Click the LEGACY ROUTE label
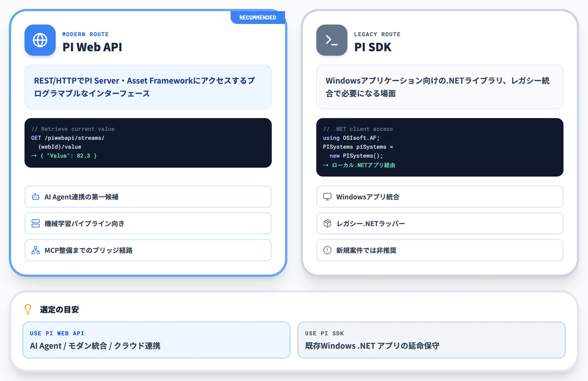The image size is (588, 381). click(x=377, y=34)
